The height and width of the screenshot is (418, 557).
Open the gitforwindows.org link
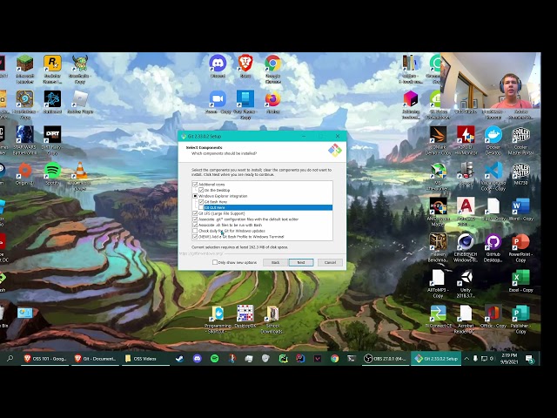(201, 253)
